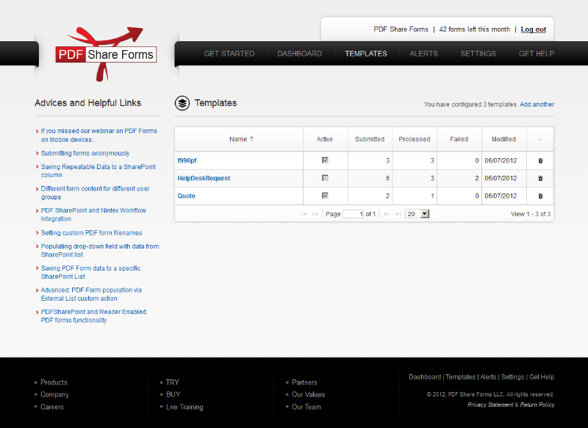The width and height of the screenshot is (588, 428).
Task: Click the page number input field
Action: pyautogui.click(x=354, y=214)
